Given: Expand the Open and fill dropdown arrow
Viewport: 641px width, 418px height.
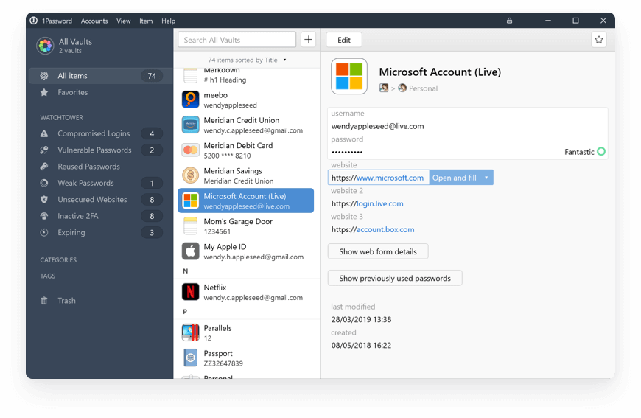Looking at the screenshot, I should pyautogui.click(x=486, y=178).
